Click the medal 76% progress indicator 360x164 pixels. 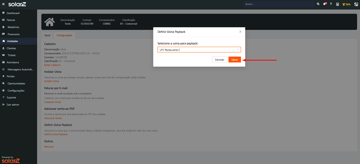[346, 4]
